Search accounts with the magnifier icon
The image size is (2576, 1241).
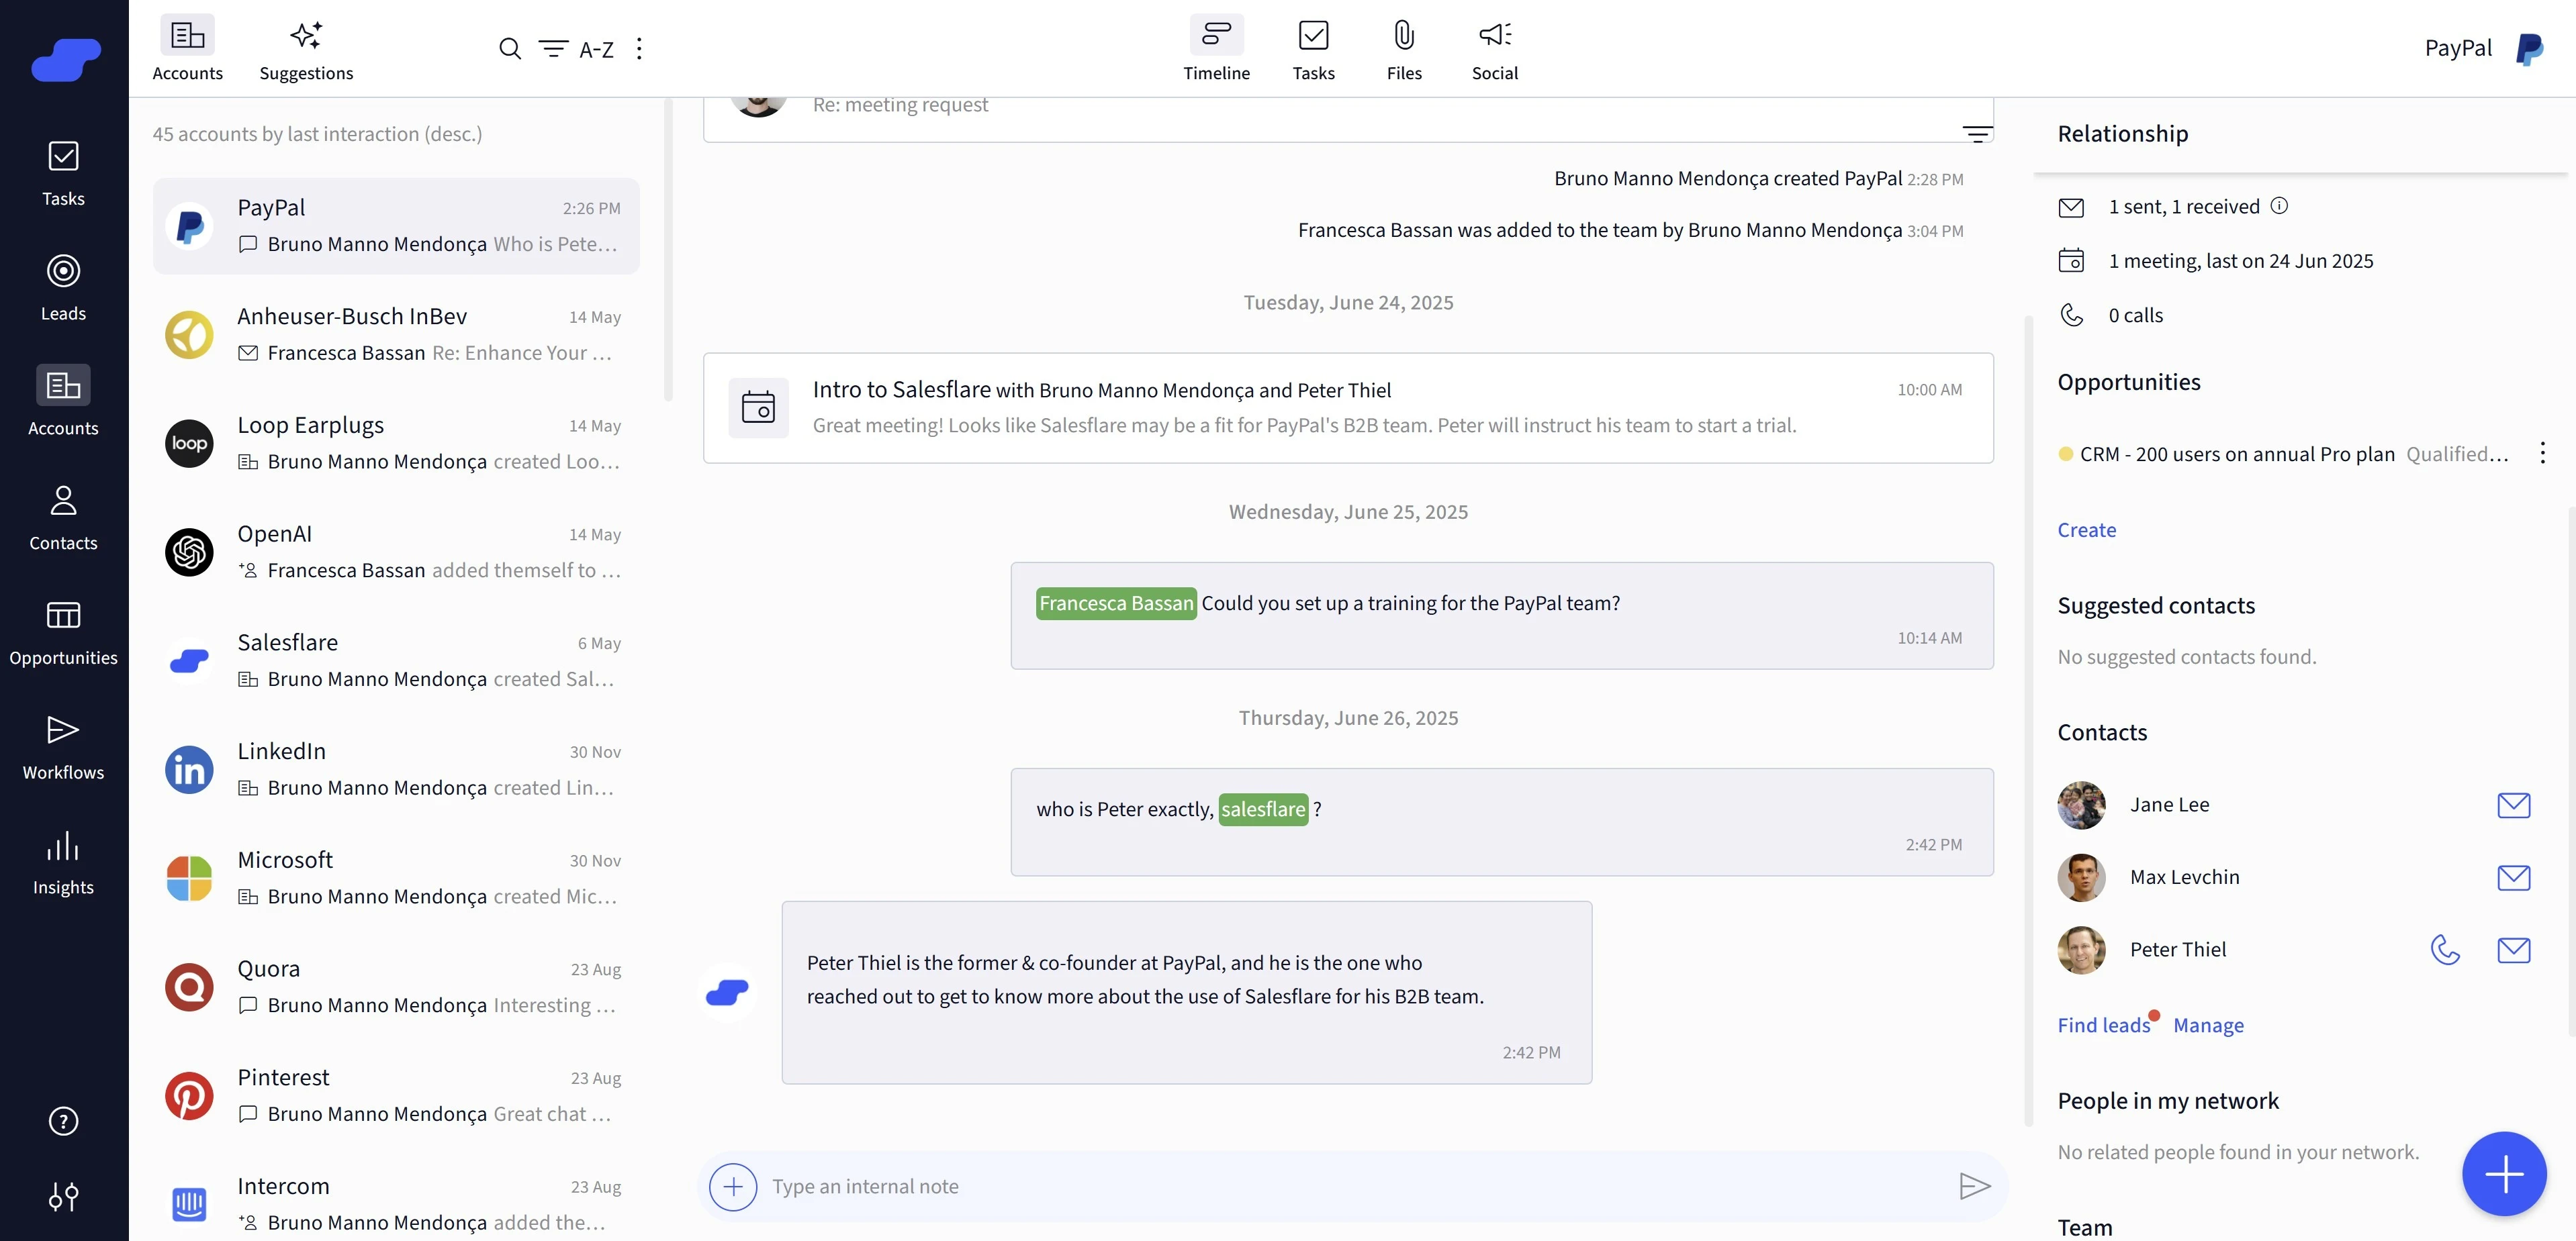coord(510,49)
